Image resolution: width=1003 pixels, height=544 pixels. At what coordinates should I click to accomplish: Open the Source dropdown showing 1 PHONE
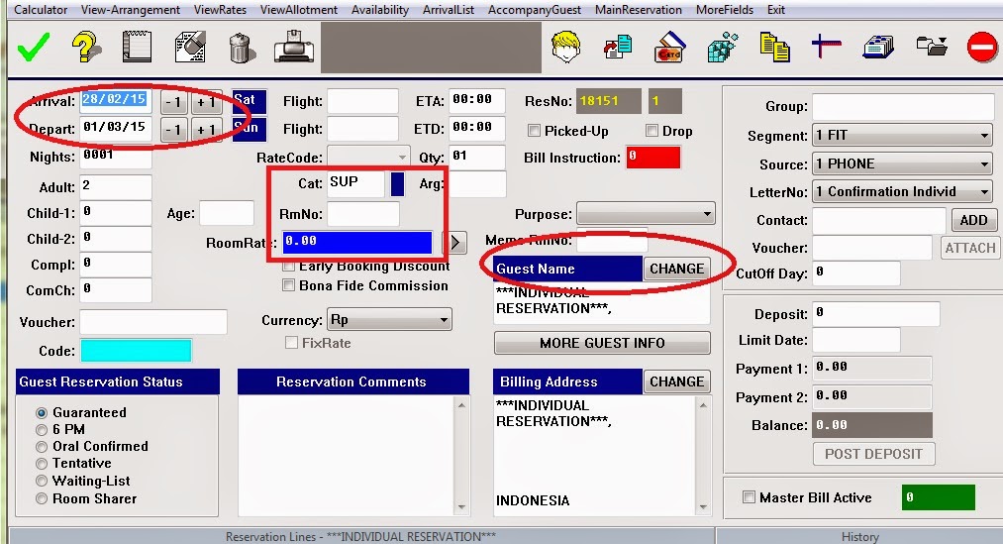click(903, 163)
